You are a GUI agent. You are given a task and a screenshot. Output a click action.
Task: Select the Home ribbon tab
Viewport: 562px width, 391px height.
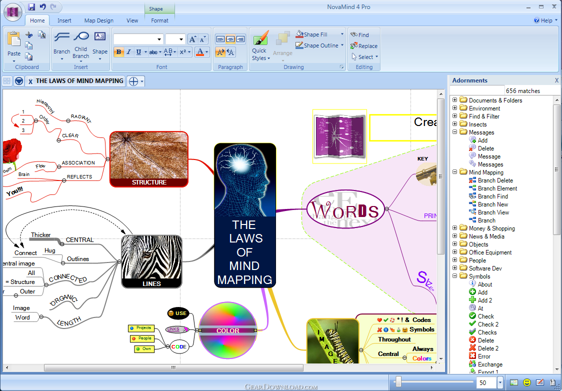click(x=37, y=20)
